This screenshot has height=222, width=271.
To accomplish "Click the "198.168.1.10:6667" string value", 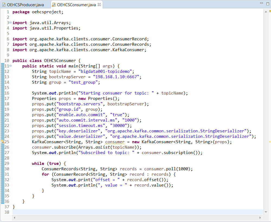I will pos(116,77).
